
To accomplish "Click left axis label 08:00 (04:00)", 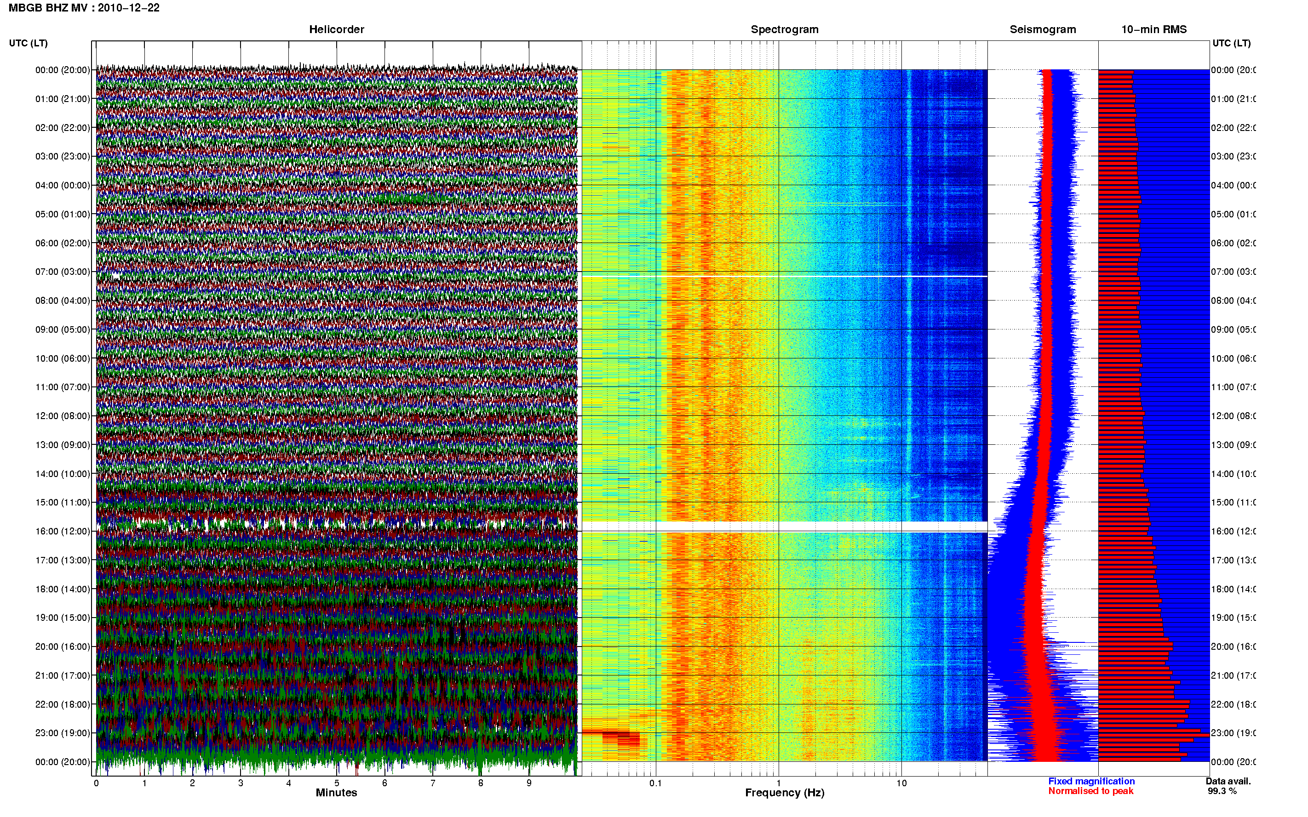I will (63, 301).
